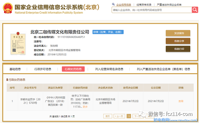Click the small magnifier icon beside 企业信用信息
Viewport: 199px width, 123px height.
113,4
